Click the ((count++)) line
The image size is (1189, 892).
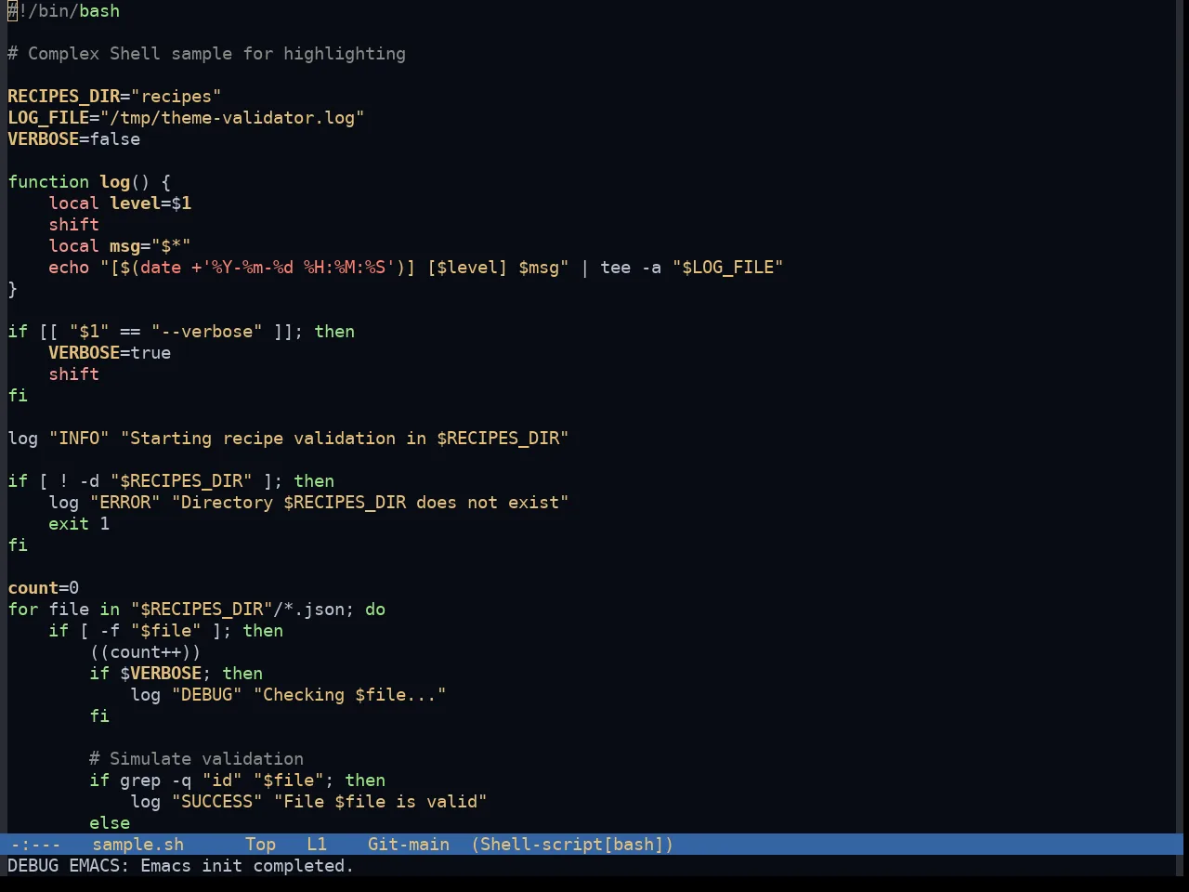click(x=145, y=652)
